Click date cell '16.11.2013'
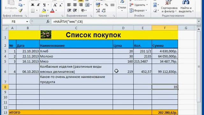This screenshot has height=115, width=204. click(x=28, y=61)
